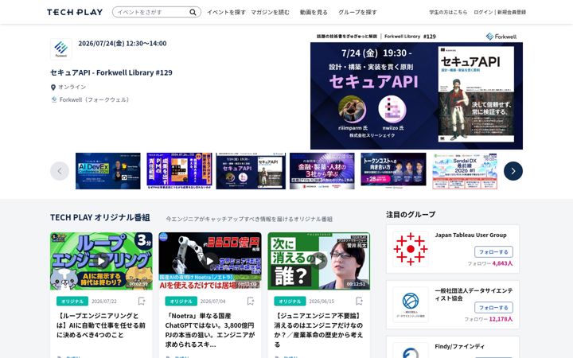Click the Forkwell organizer logo icon
573x358 pixels.
tap(61, 49)
